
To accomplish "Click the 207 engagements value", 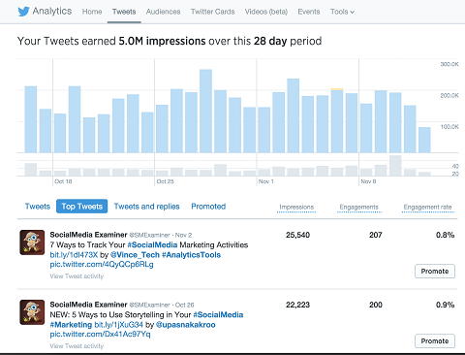I will pyautogui.click(x=376, y=235).
